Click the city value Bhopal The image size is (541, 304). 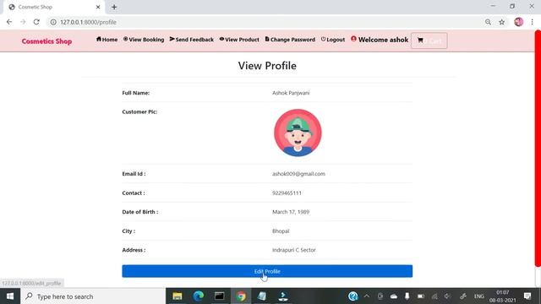[281, 231]
